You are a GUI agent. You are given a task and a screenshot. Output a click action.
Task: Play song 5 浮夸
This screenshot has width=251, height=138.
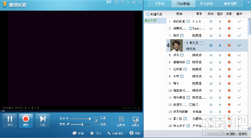click(220, 56)
